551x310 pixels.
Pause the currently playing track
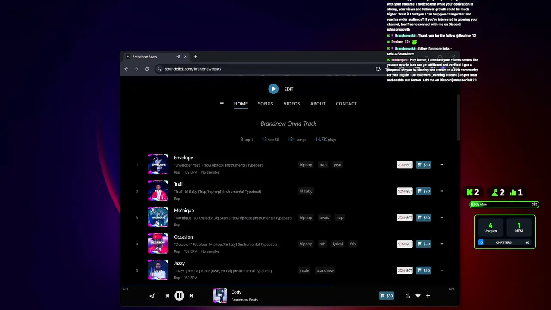click(179, 295)
